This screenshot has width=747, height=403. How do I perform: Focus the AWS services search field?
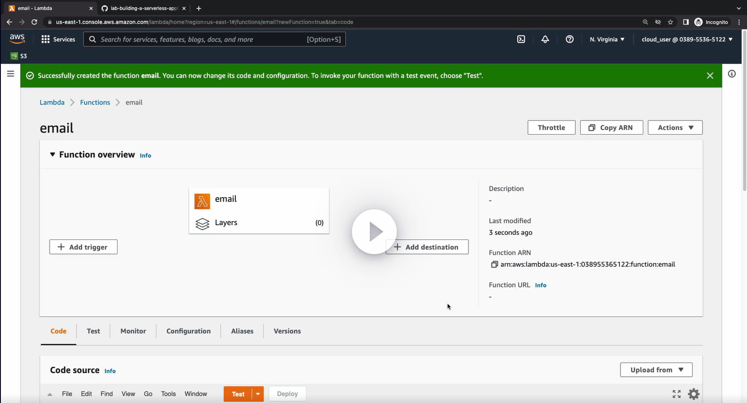click(x=214, y=39)
